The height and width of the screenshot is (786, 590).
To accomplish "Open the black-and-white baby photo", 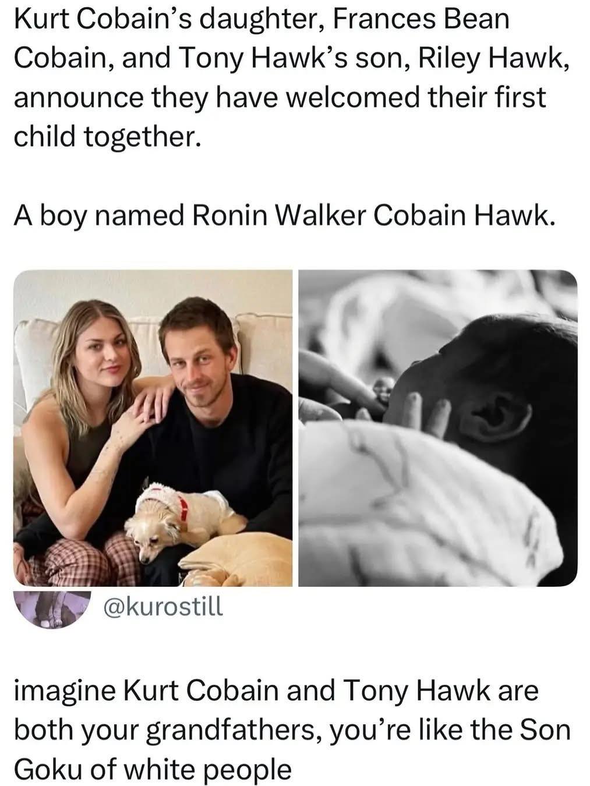I will click(x=437, y=428).
